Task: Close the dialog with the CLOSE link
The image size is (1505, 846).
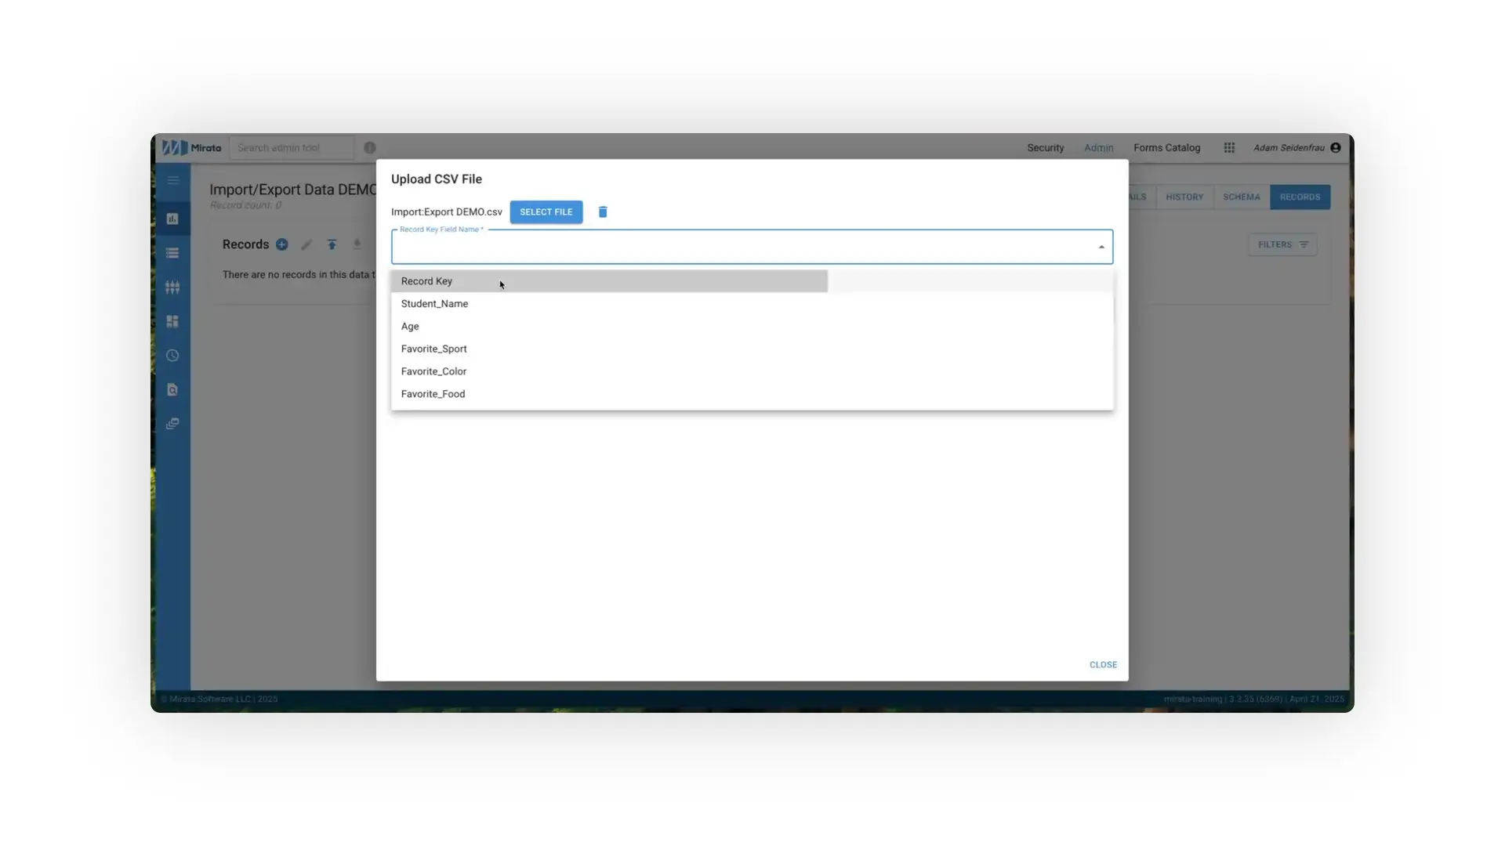Action: click(x=1103, y=664)
